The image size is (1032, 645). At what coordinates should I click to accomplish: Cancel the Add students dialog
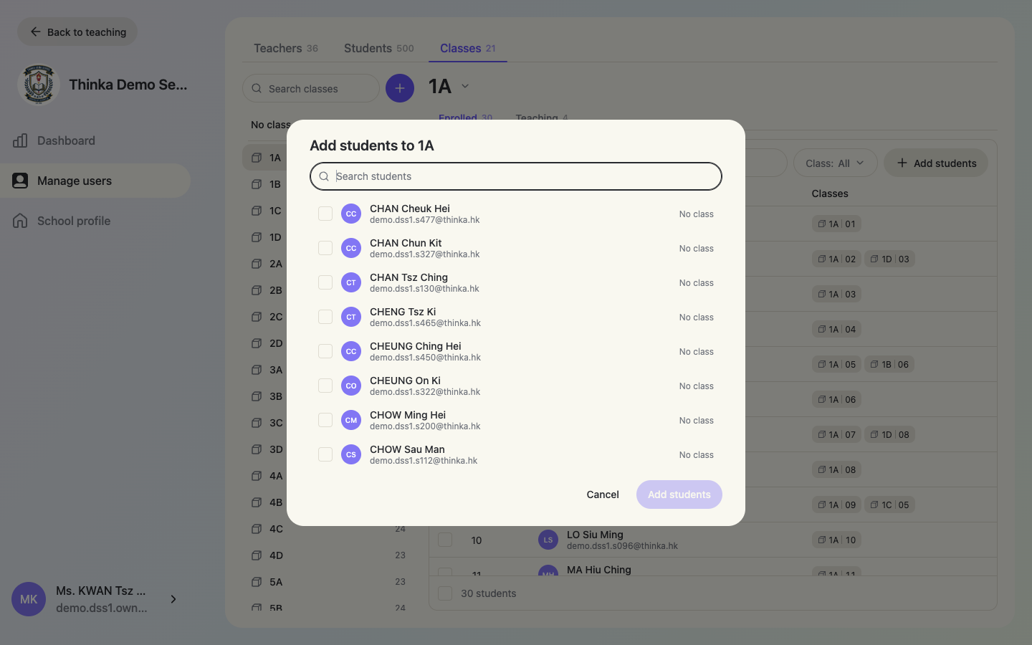(x=603, y=494)
